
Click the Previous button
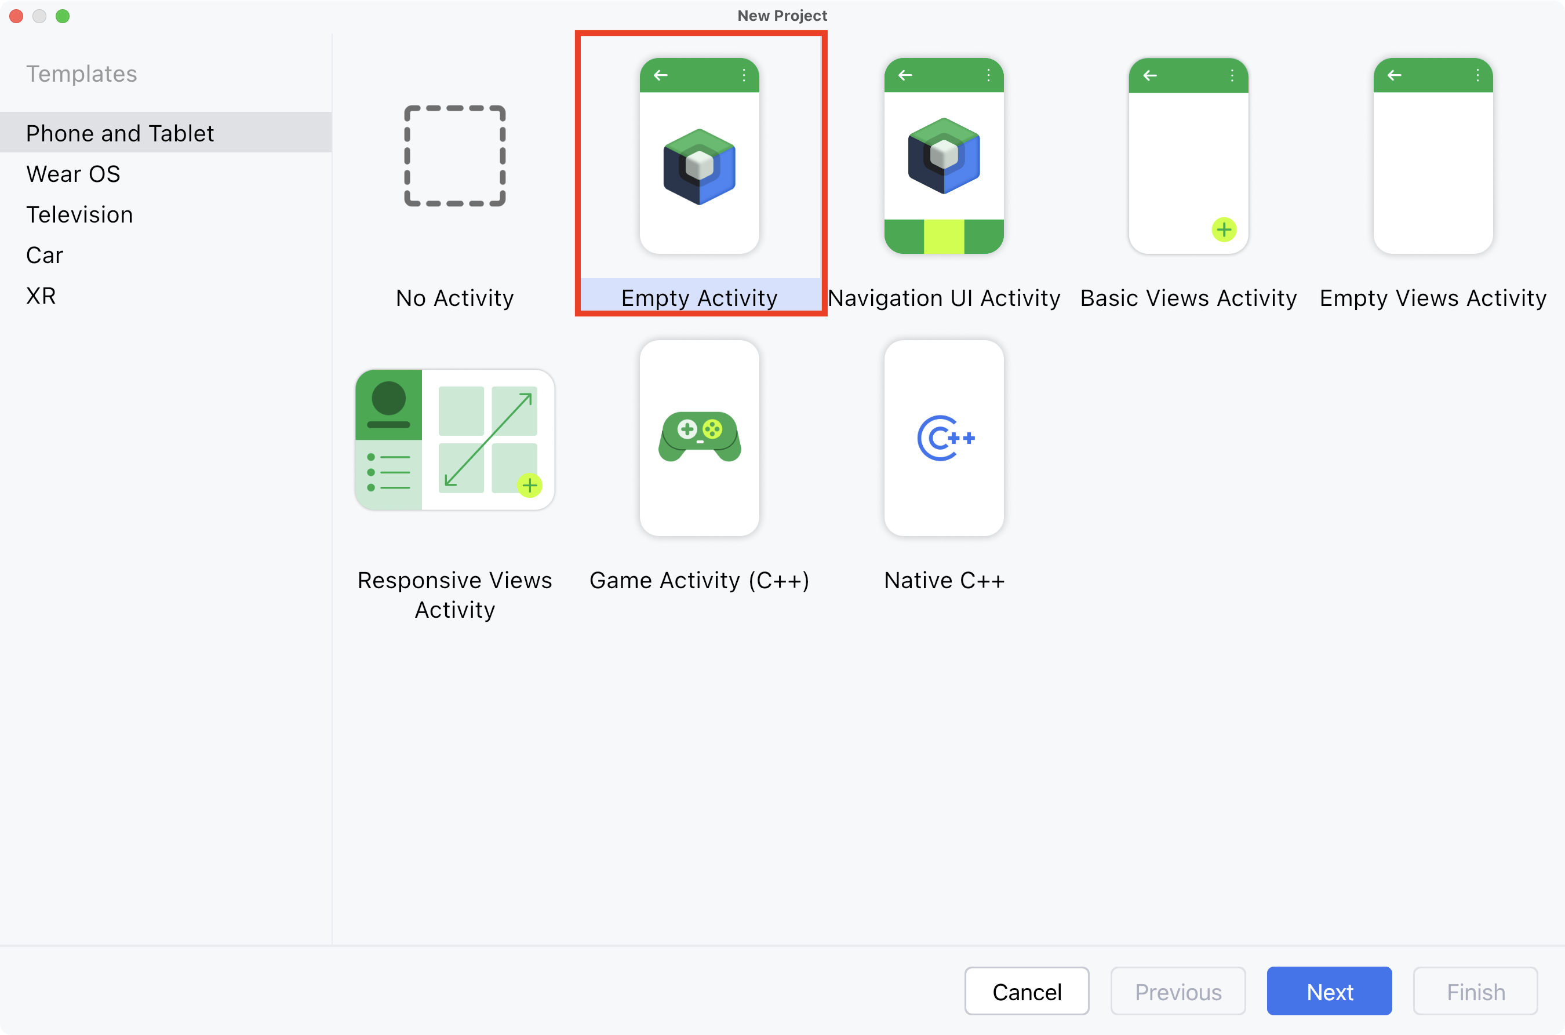tap(1178, 992)
